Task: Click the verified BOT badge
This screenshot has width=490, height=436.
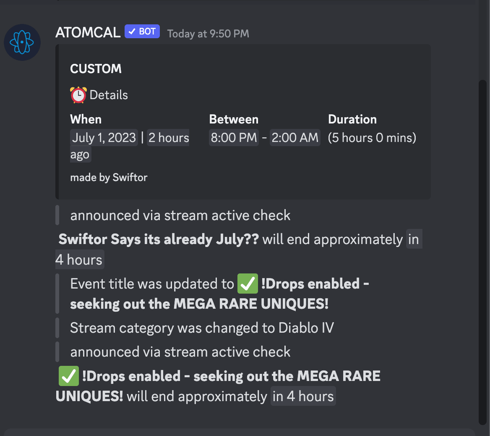Action: (x=142, y=32)
